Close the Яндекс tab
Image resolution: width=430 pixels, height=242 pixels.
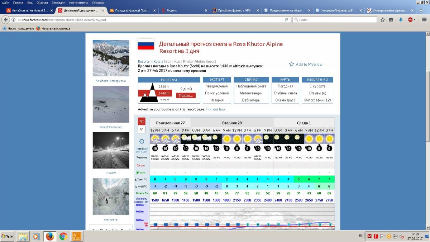tap(206, 10)
